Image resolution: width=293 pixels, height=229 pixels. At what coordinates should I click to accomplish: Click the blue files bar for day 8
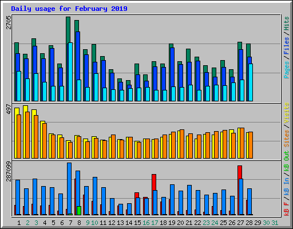click(78, 56)
